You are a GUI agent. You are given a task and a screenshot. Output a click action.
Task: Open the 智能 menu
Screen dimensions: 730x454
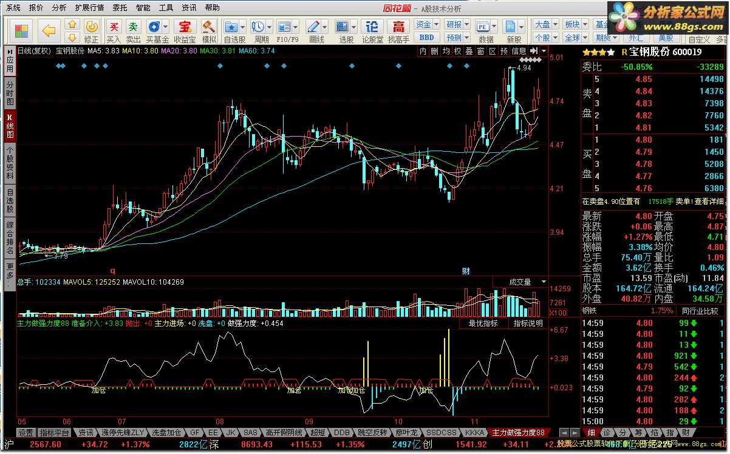[143, 8]
